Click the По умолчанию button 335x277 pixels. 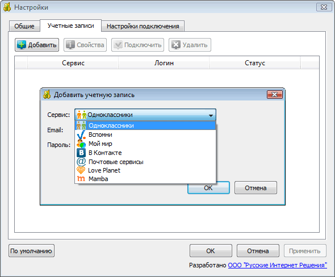31,251
